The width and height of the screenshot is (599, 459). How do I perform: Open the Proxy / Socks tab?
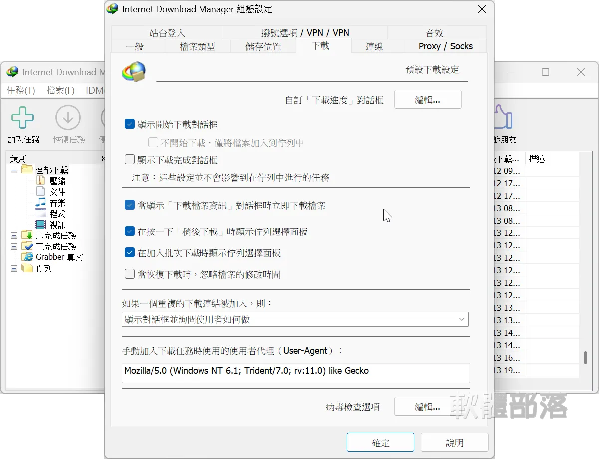tap(445, 46)
